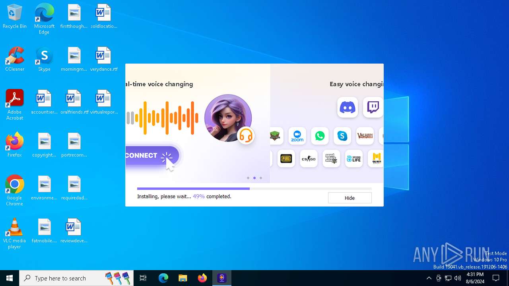The width and height of the screenshot is (509, 286).
Task: Open Microsoft Edge desktop shortcut
Action: (x=44, y=19)
